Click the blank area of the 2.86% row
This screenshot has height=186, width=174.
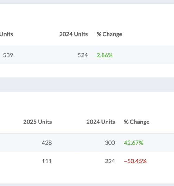pyautogui.click(x=143, y=55)
